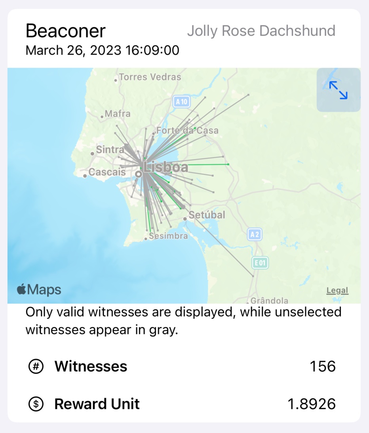Open the Jolly Rose Dachshund hotspot name
369x433 pixels.
click(x=261, y=31)
